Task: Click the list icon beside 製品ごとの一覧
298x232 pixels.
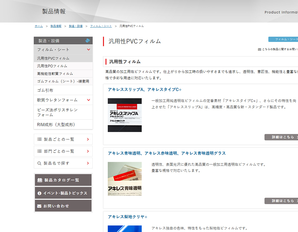Action: coord(39,139)
